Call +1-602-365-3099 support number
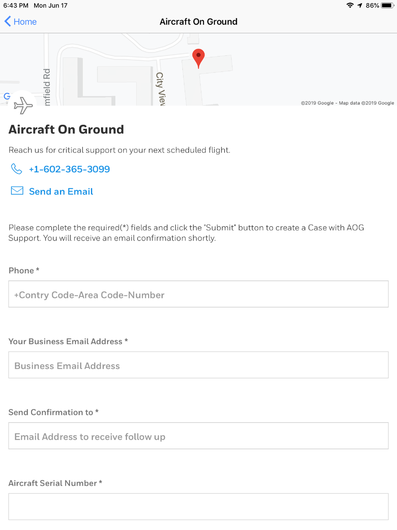Screen dimensions: 397x530 [x=69, y=169]
